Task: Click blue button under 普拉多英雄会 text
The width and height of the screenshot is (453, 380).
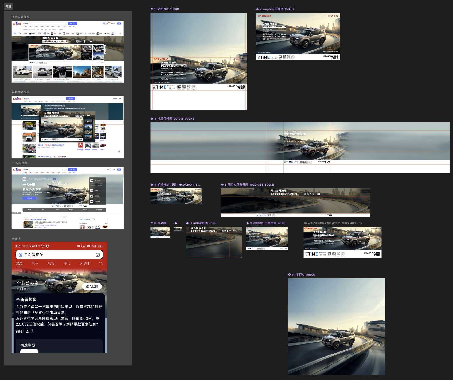Action: [29, 198]
